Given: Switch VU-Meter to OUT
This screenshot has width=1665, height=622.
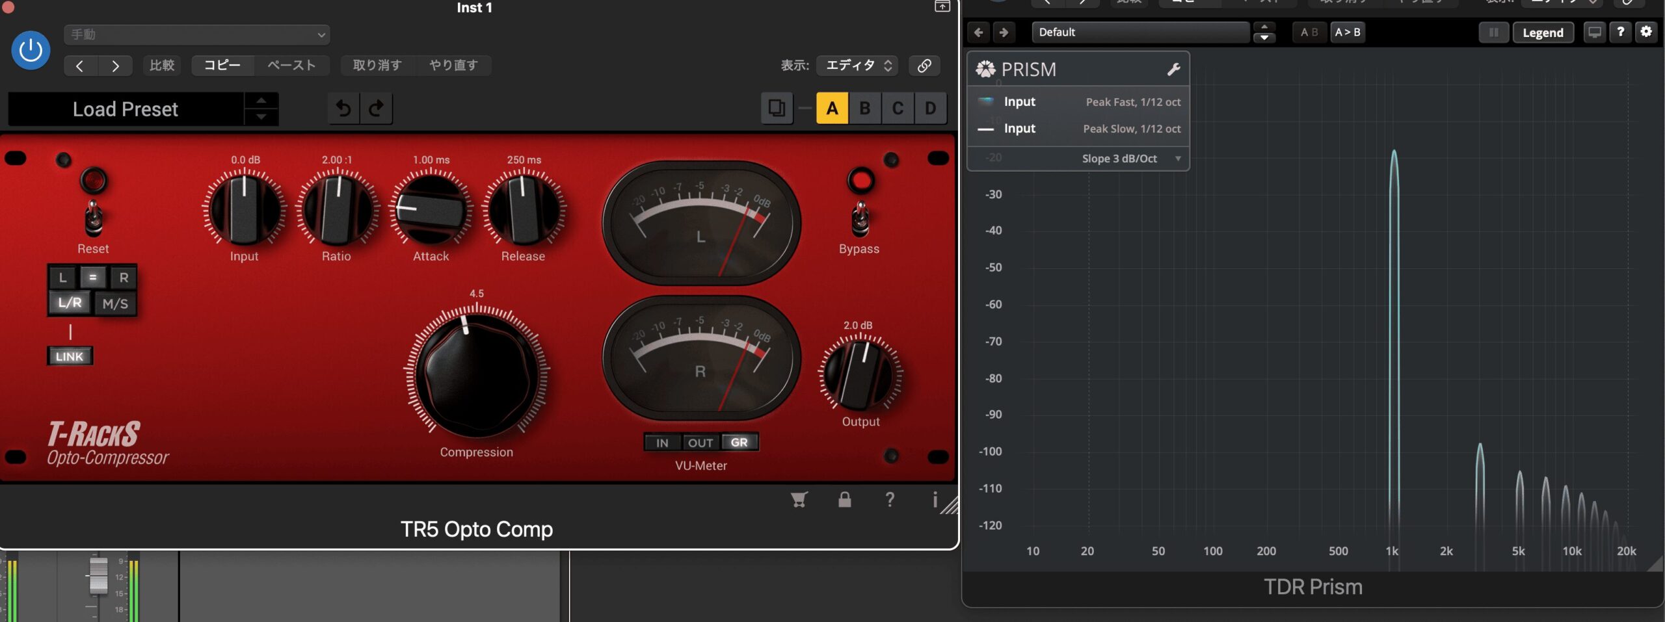Looking at the screenshot, I should 700,443.
